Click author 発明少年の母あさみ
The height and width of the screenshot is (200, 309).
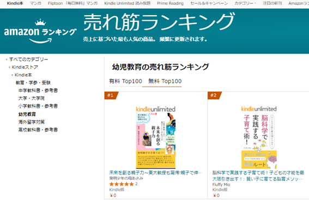(126, 178)
